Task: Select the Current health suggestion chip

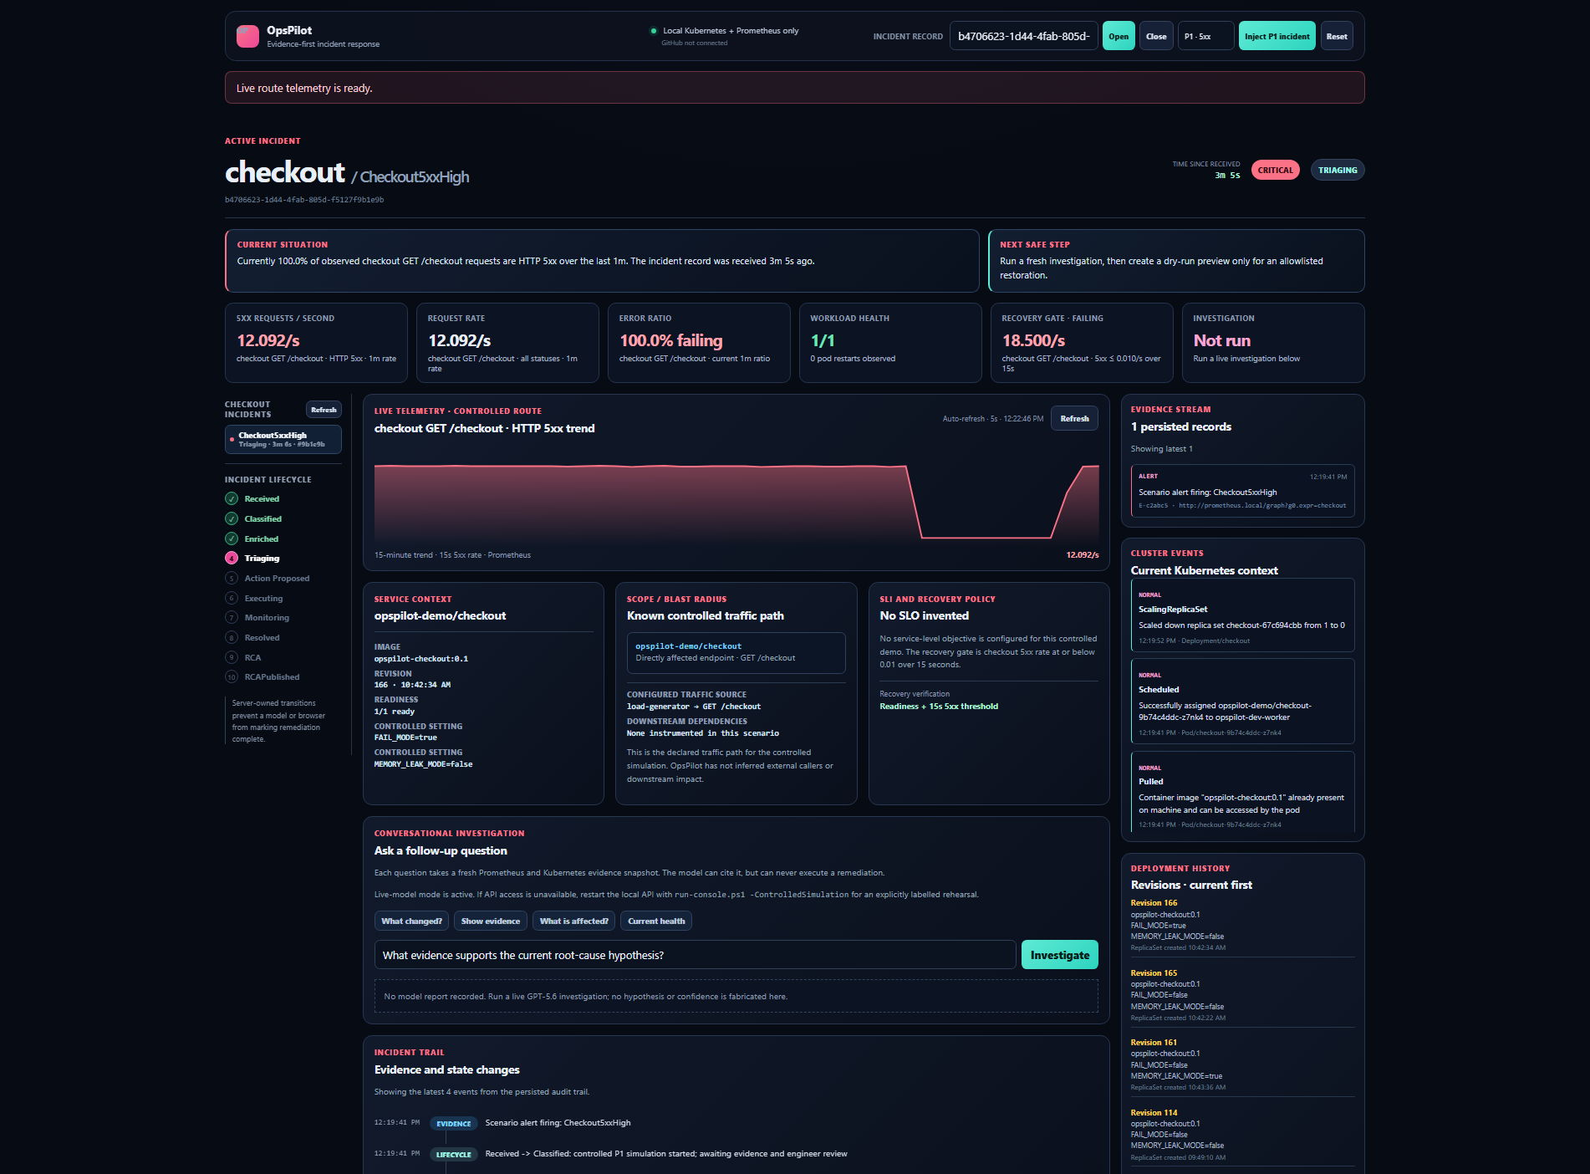Action: [x=656, y=921]
